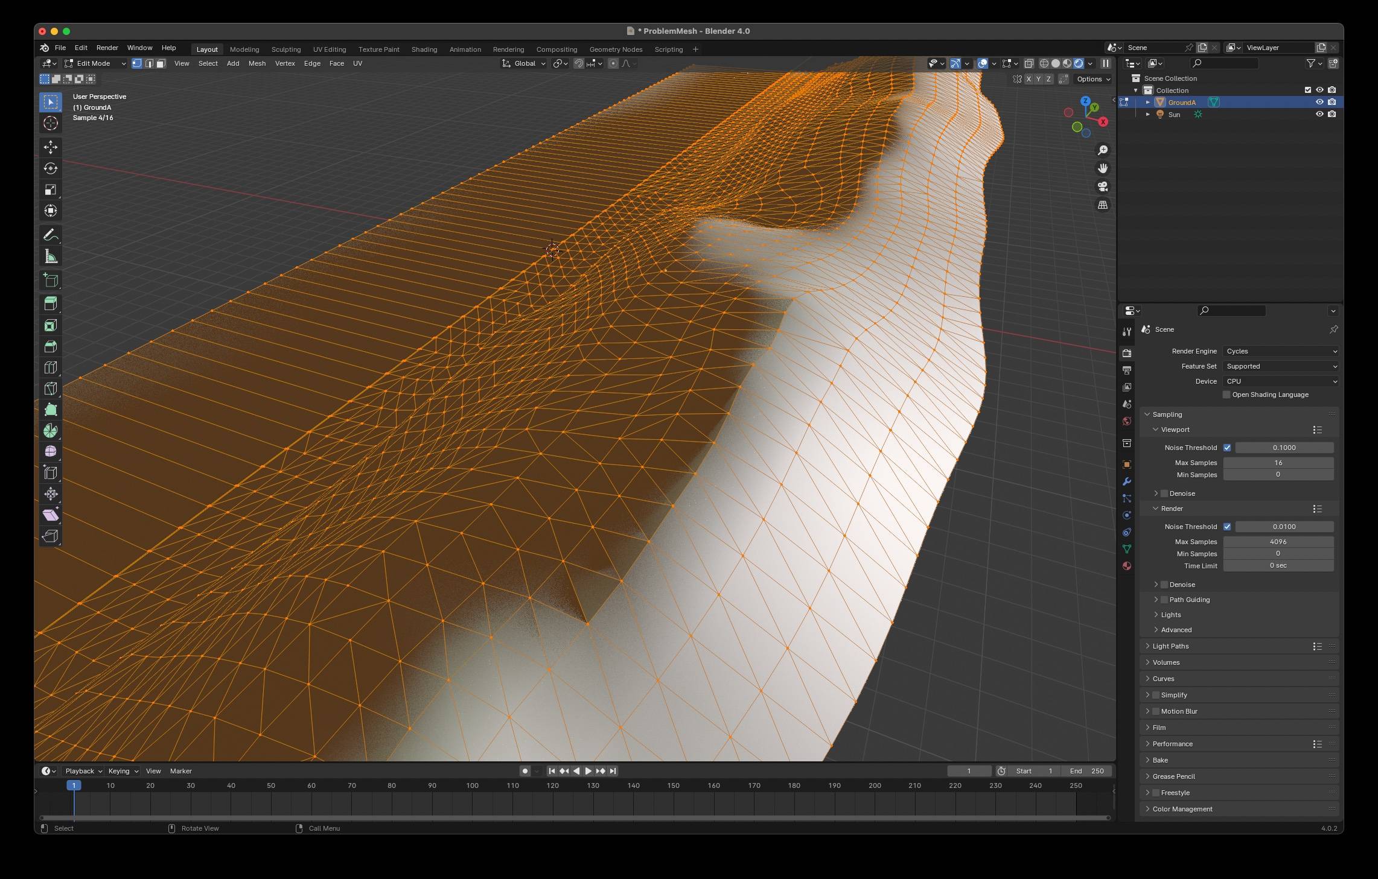The image size is (1378, 879).
Task: Select the Edge Slide tool
Action: click(51, 473)
